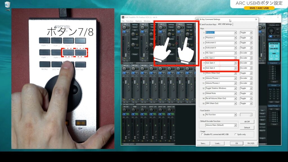Click the SPDIF channel pan knob
This screenshot has width=288, height=162.
[x=133, y=110]
